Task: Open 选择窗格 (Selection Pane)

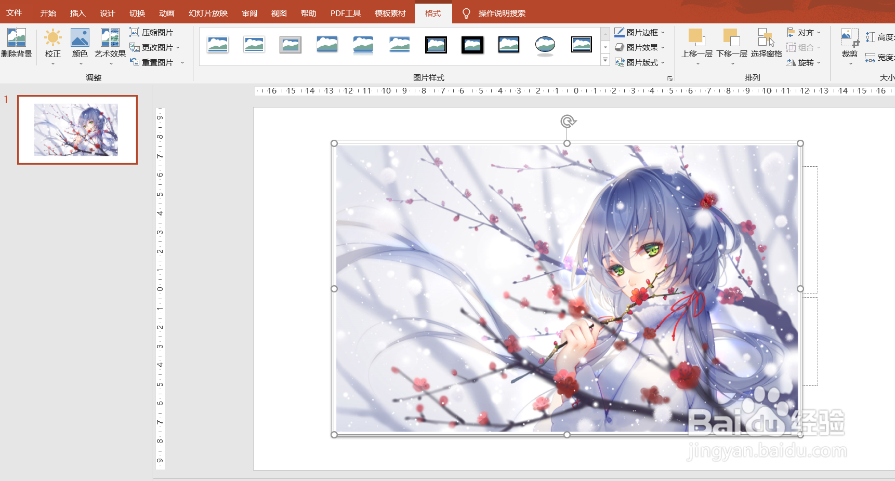Action: pos(766,43)
